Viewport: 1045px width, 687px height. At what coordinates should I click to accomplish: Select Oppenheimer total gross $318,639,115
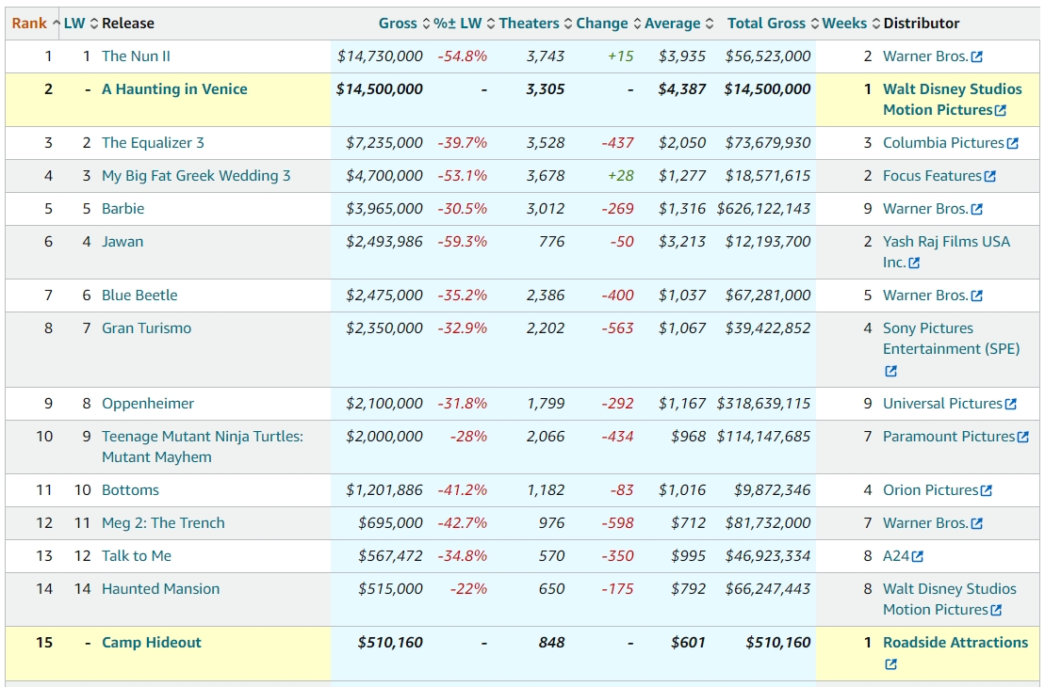[764, 404]
